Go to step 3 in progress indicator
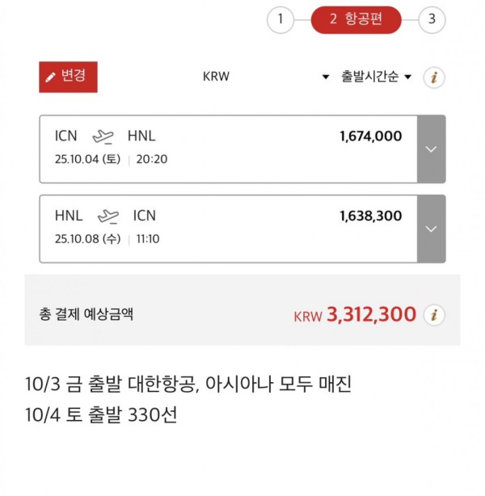The image size is (485, 496). [432, 19]
